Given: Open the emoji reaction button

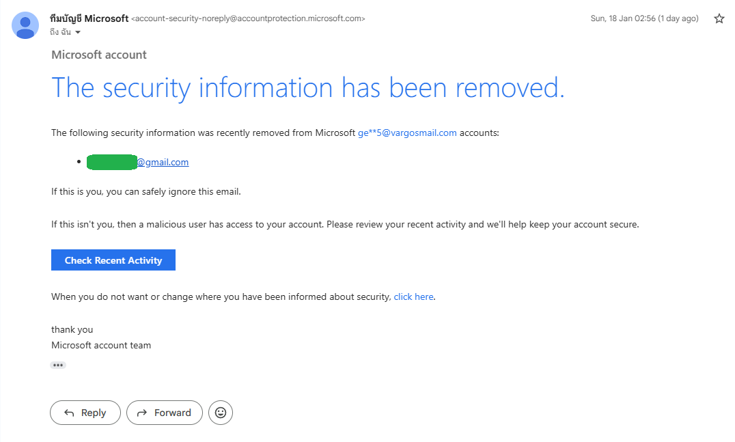Looking at the screenshot, I should pyautogui.click(x=221, y=413).
